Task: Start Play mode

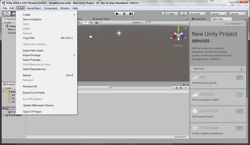Action: click(117, 14)
